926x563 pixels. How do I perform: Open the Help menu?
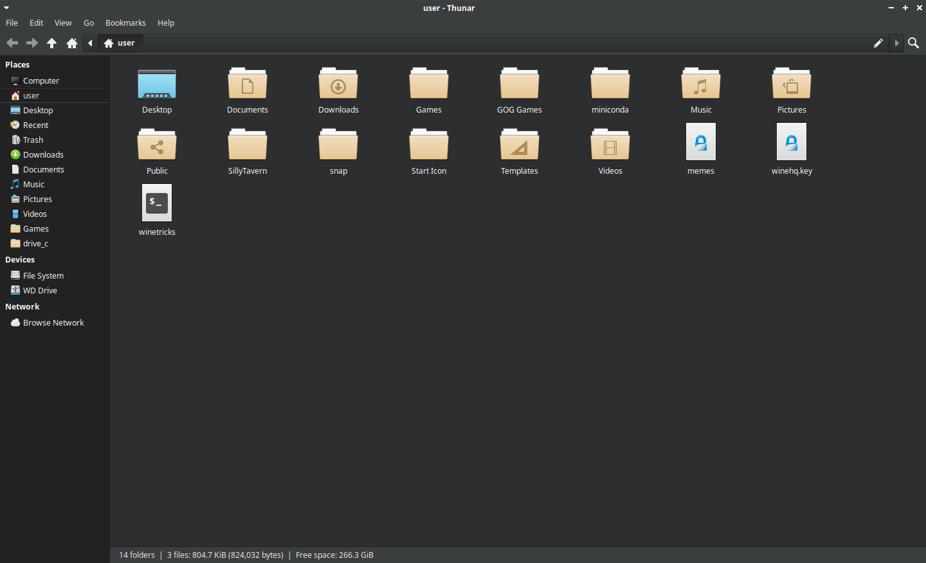click(166, 23)
